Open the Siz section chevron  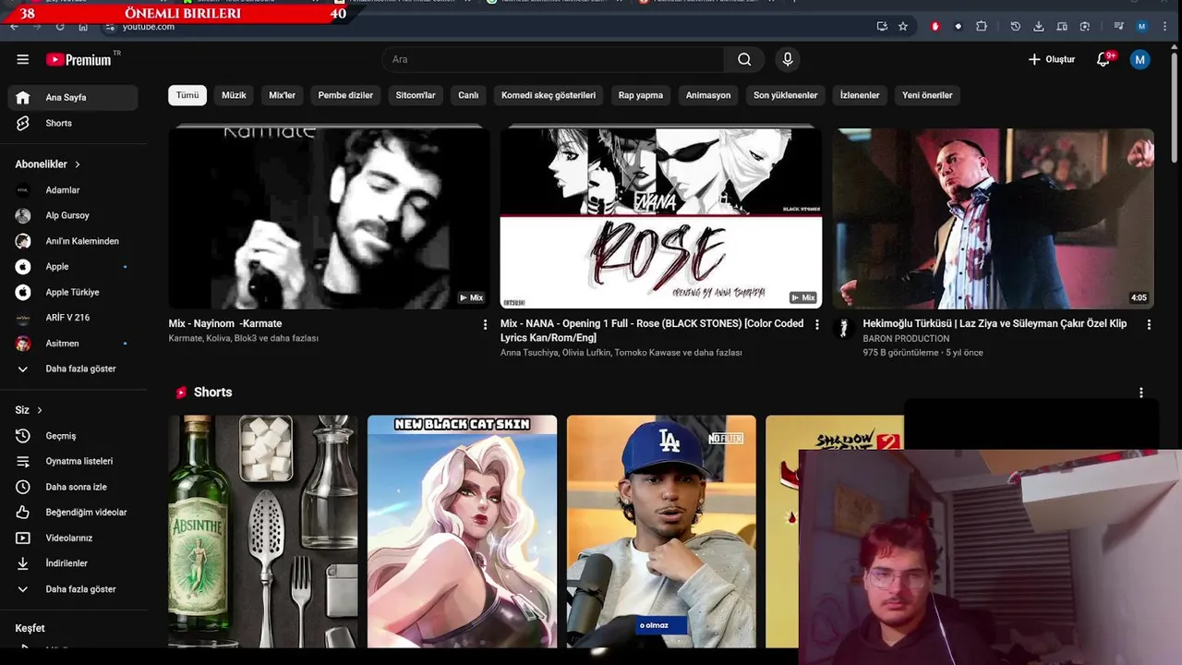(x=40, y=410)
